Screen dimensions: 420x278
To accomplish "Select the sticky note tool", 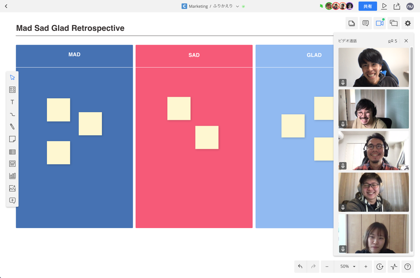I will click(12, 139).
